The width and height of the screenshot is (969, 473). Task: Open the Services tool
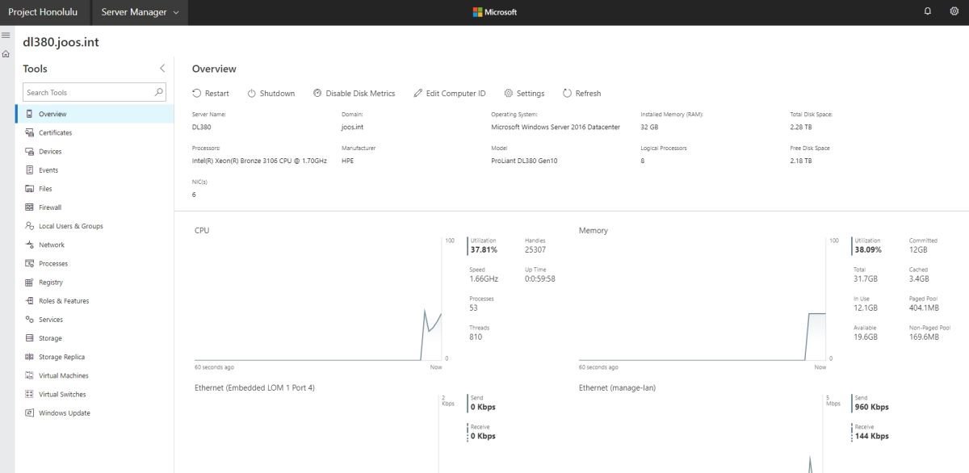tap(48, 319)
